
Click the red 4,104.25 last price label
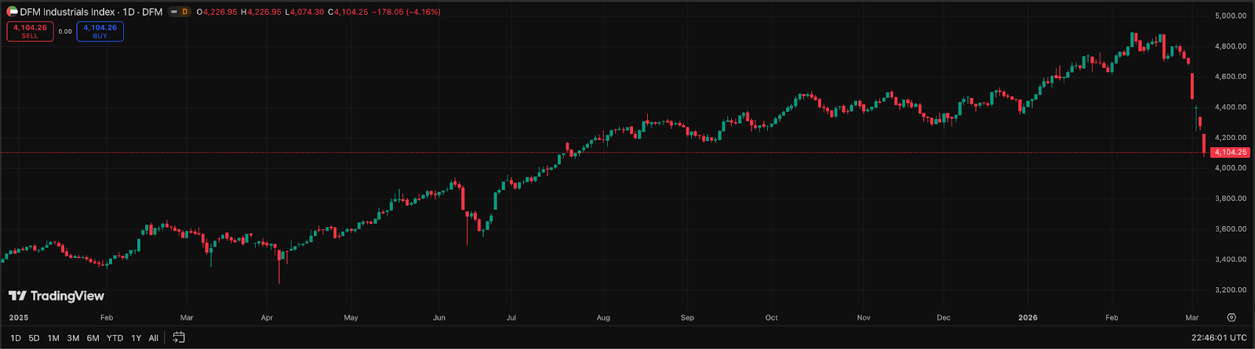tap(1231, 153)
